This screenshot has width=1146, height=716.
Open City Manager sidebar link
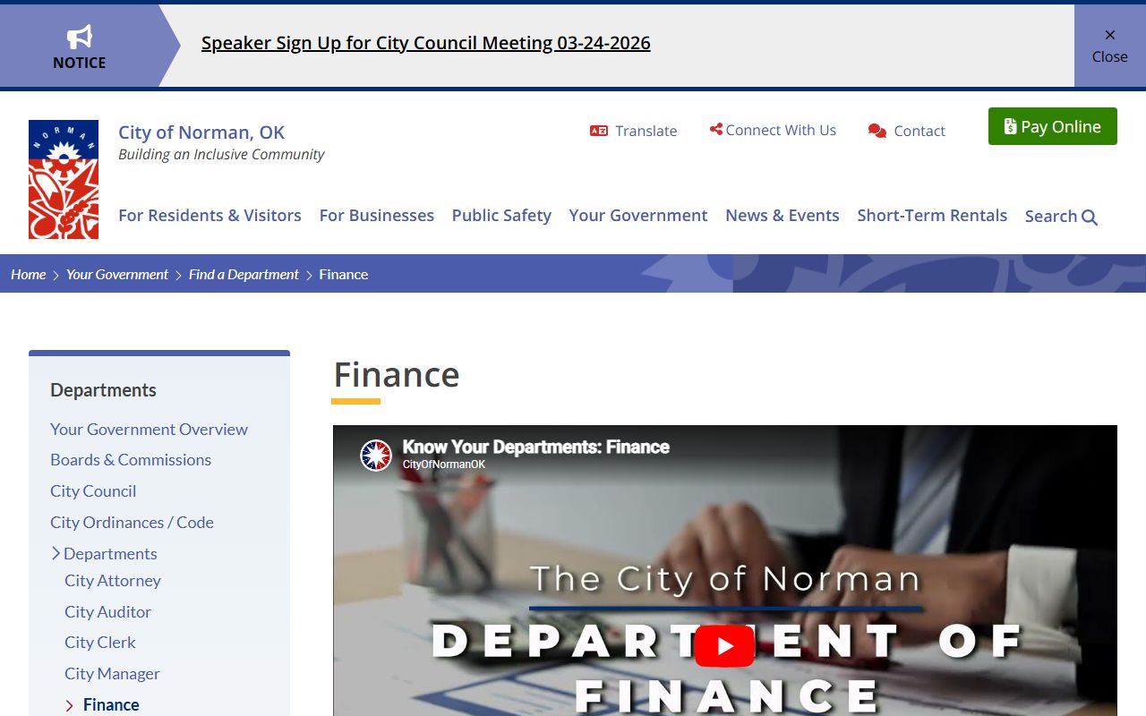click(x=112, y=673)
